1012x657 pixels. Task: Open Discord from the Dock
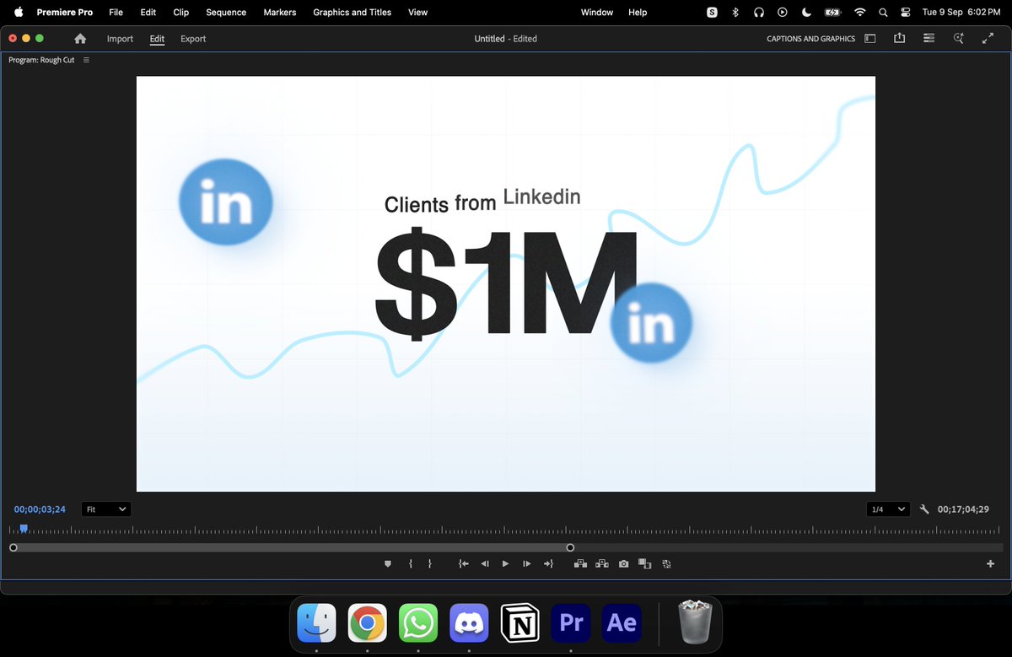tap(469, 623)
